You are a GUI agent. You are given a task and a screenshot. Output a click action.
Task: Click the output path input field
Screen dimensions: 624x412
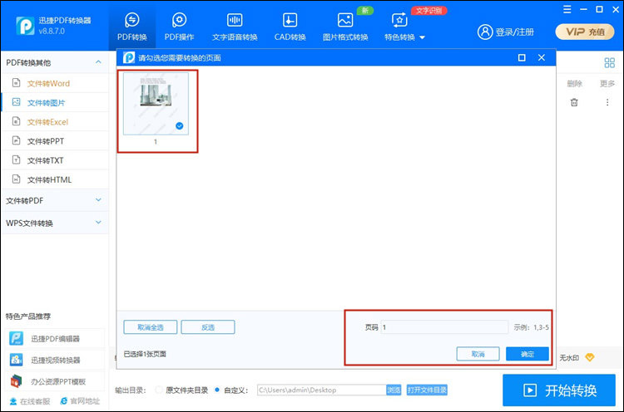click(321, 390)
